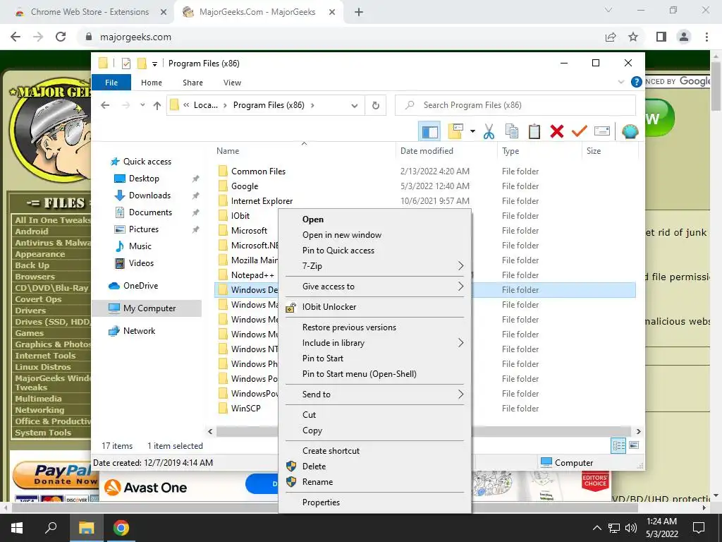The image size is (722, 542).
Task: Expand the ribbon with the chevron
Action: tap(620, 82)
